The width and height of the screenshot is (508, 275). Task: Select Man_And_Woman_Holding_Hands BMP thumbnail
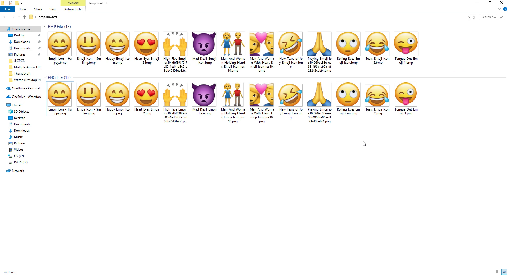point(233,44)
